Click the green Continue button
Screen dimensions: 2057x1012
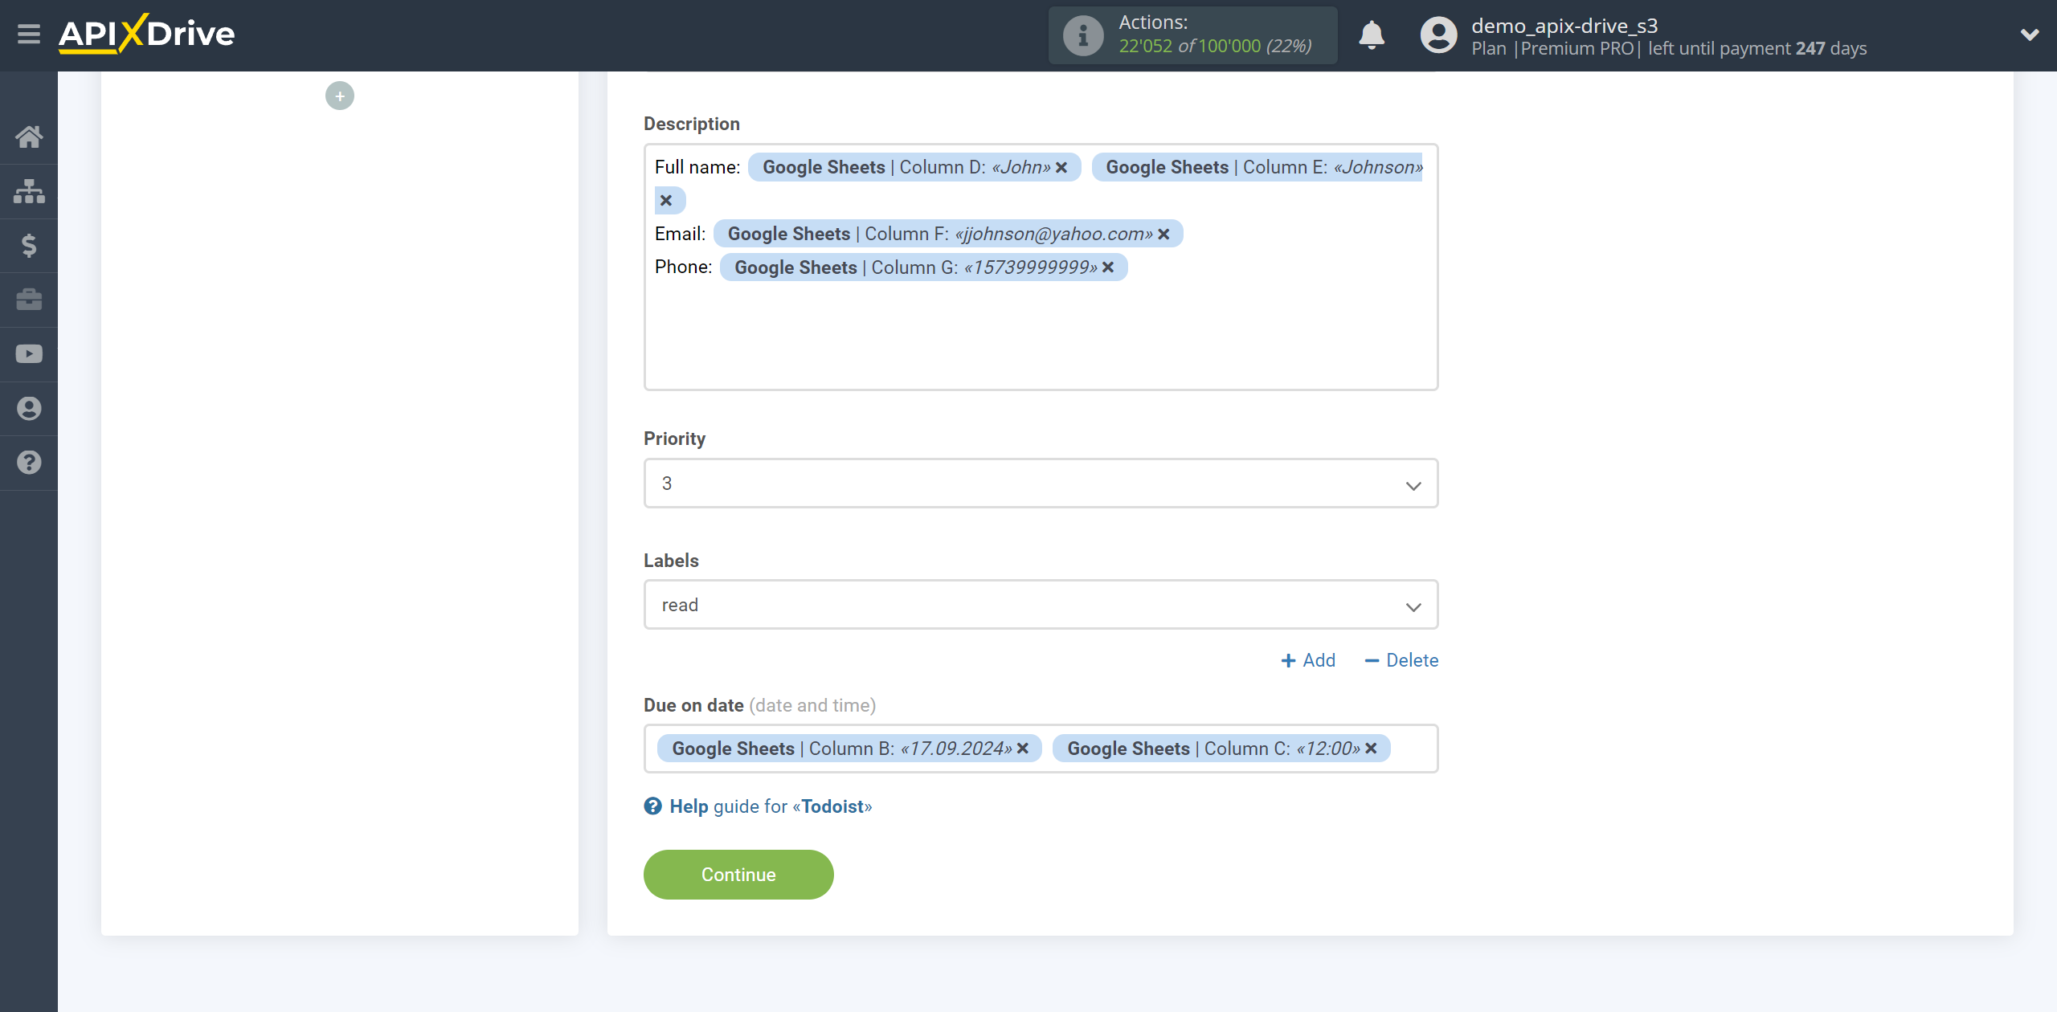738,875
